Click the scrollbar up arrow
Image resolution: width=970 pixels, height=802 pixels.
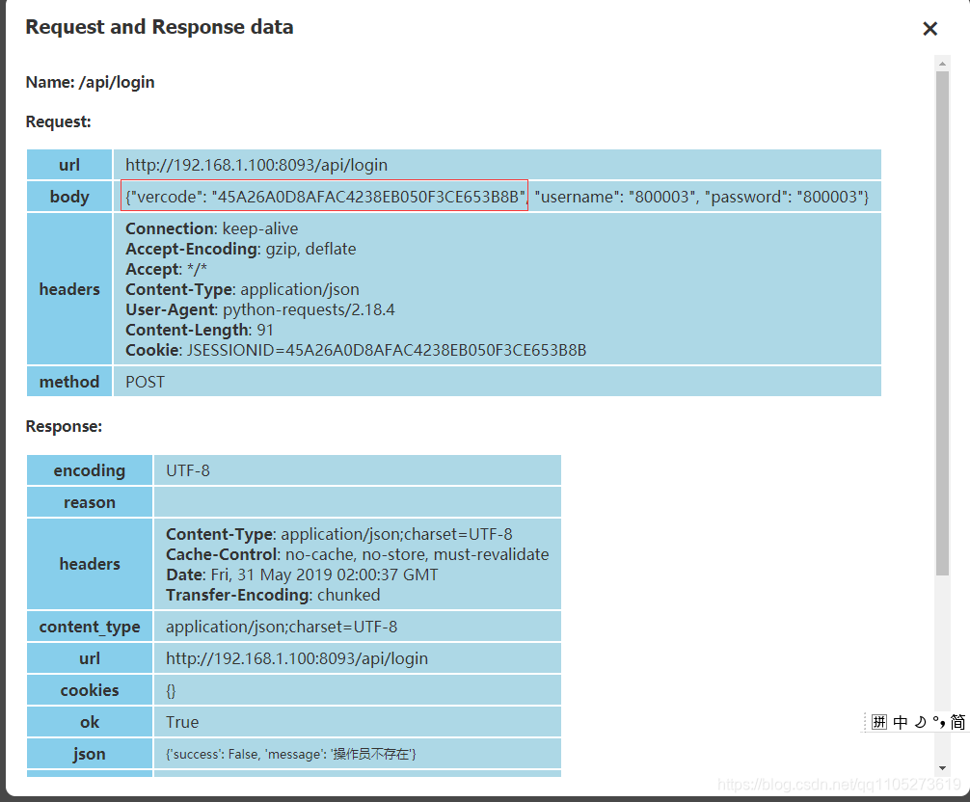pyautogui.click(x=942, y=63)
